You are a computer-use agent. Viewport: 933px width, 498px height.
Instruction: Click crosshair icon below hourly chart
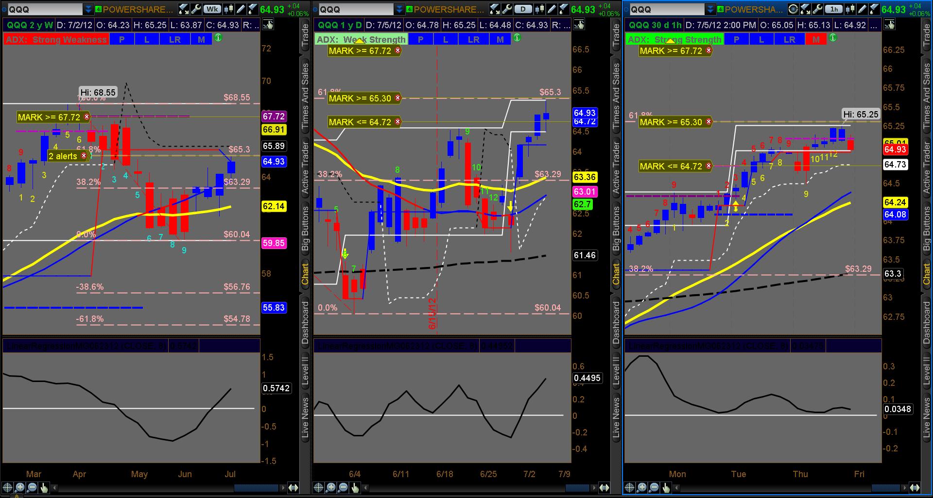630,488
